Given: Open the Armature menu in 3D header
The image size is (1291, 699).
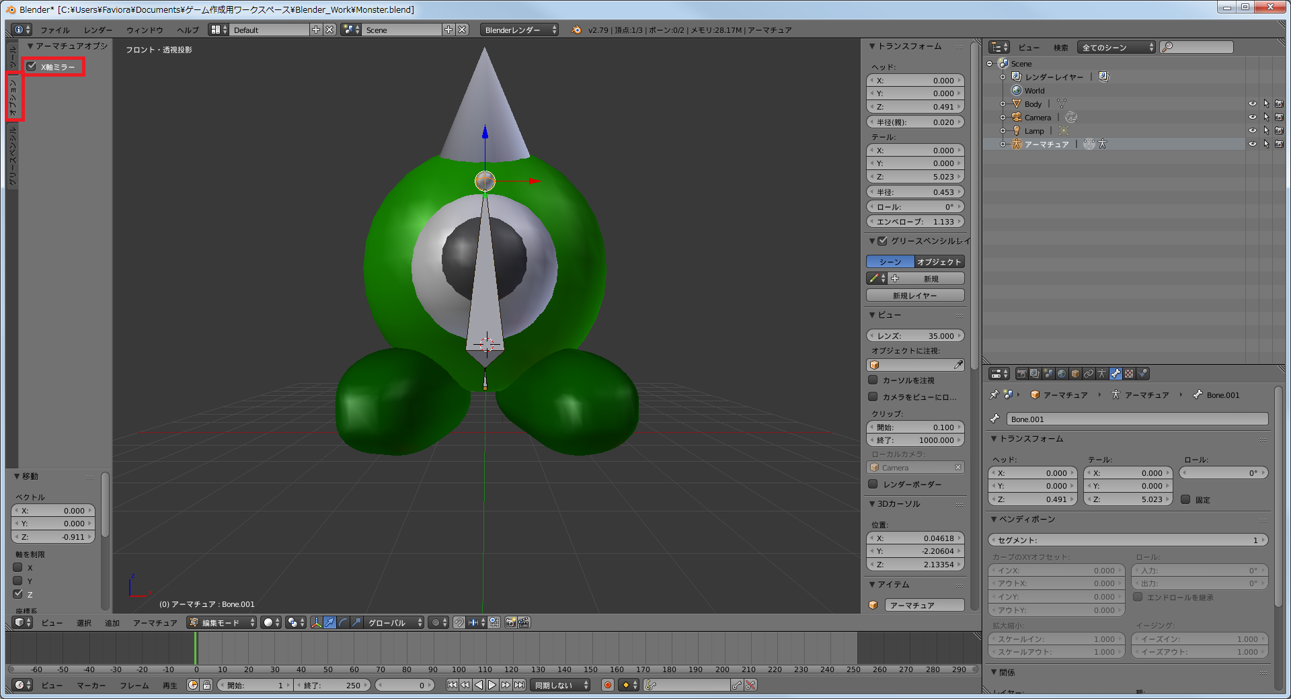Looking at the screenshot, I should (x=155, y=622).
